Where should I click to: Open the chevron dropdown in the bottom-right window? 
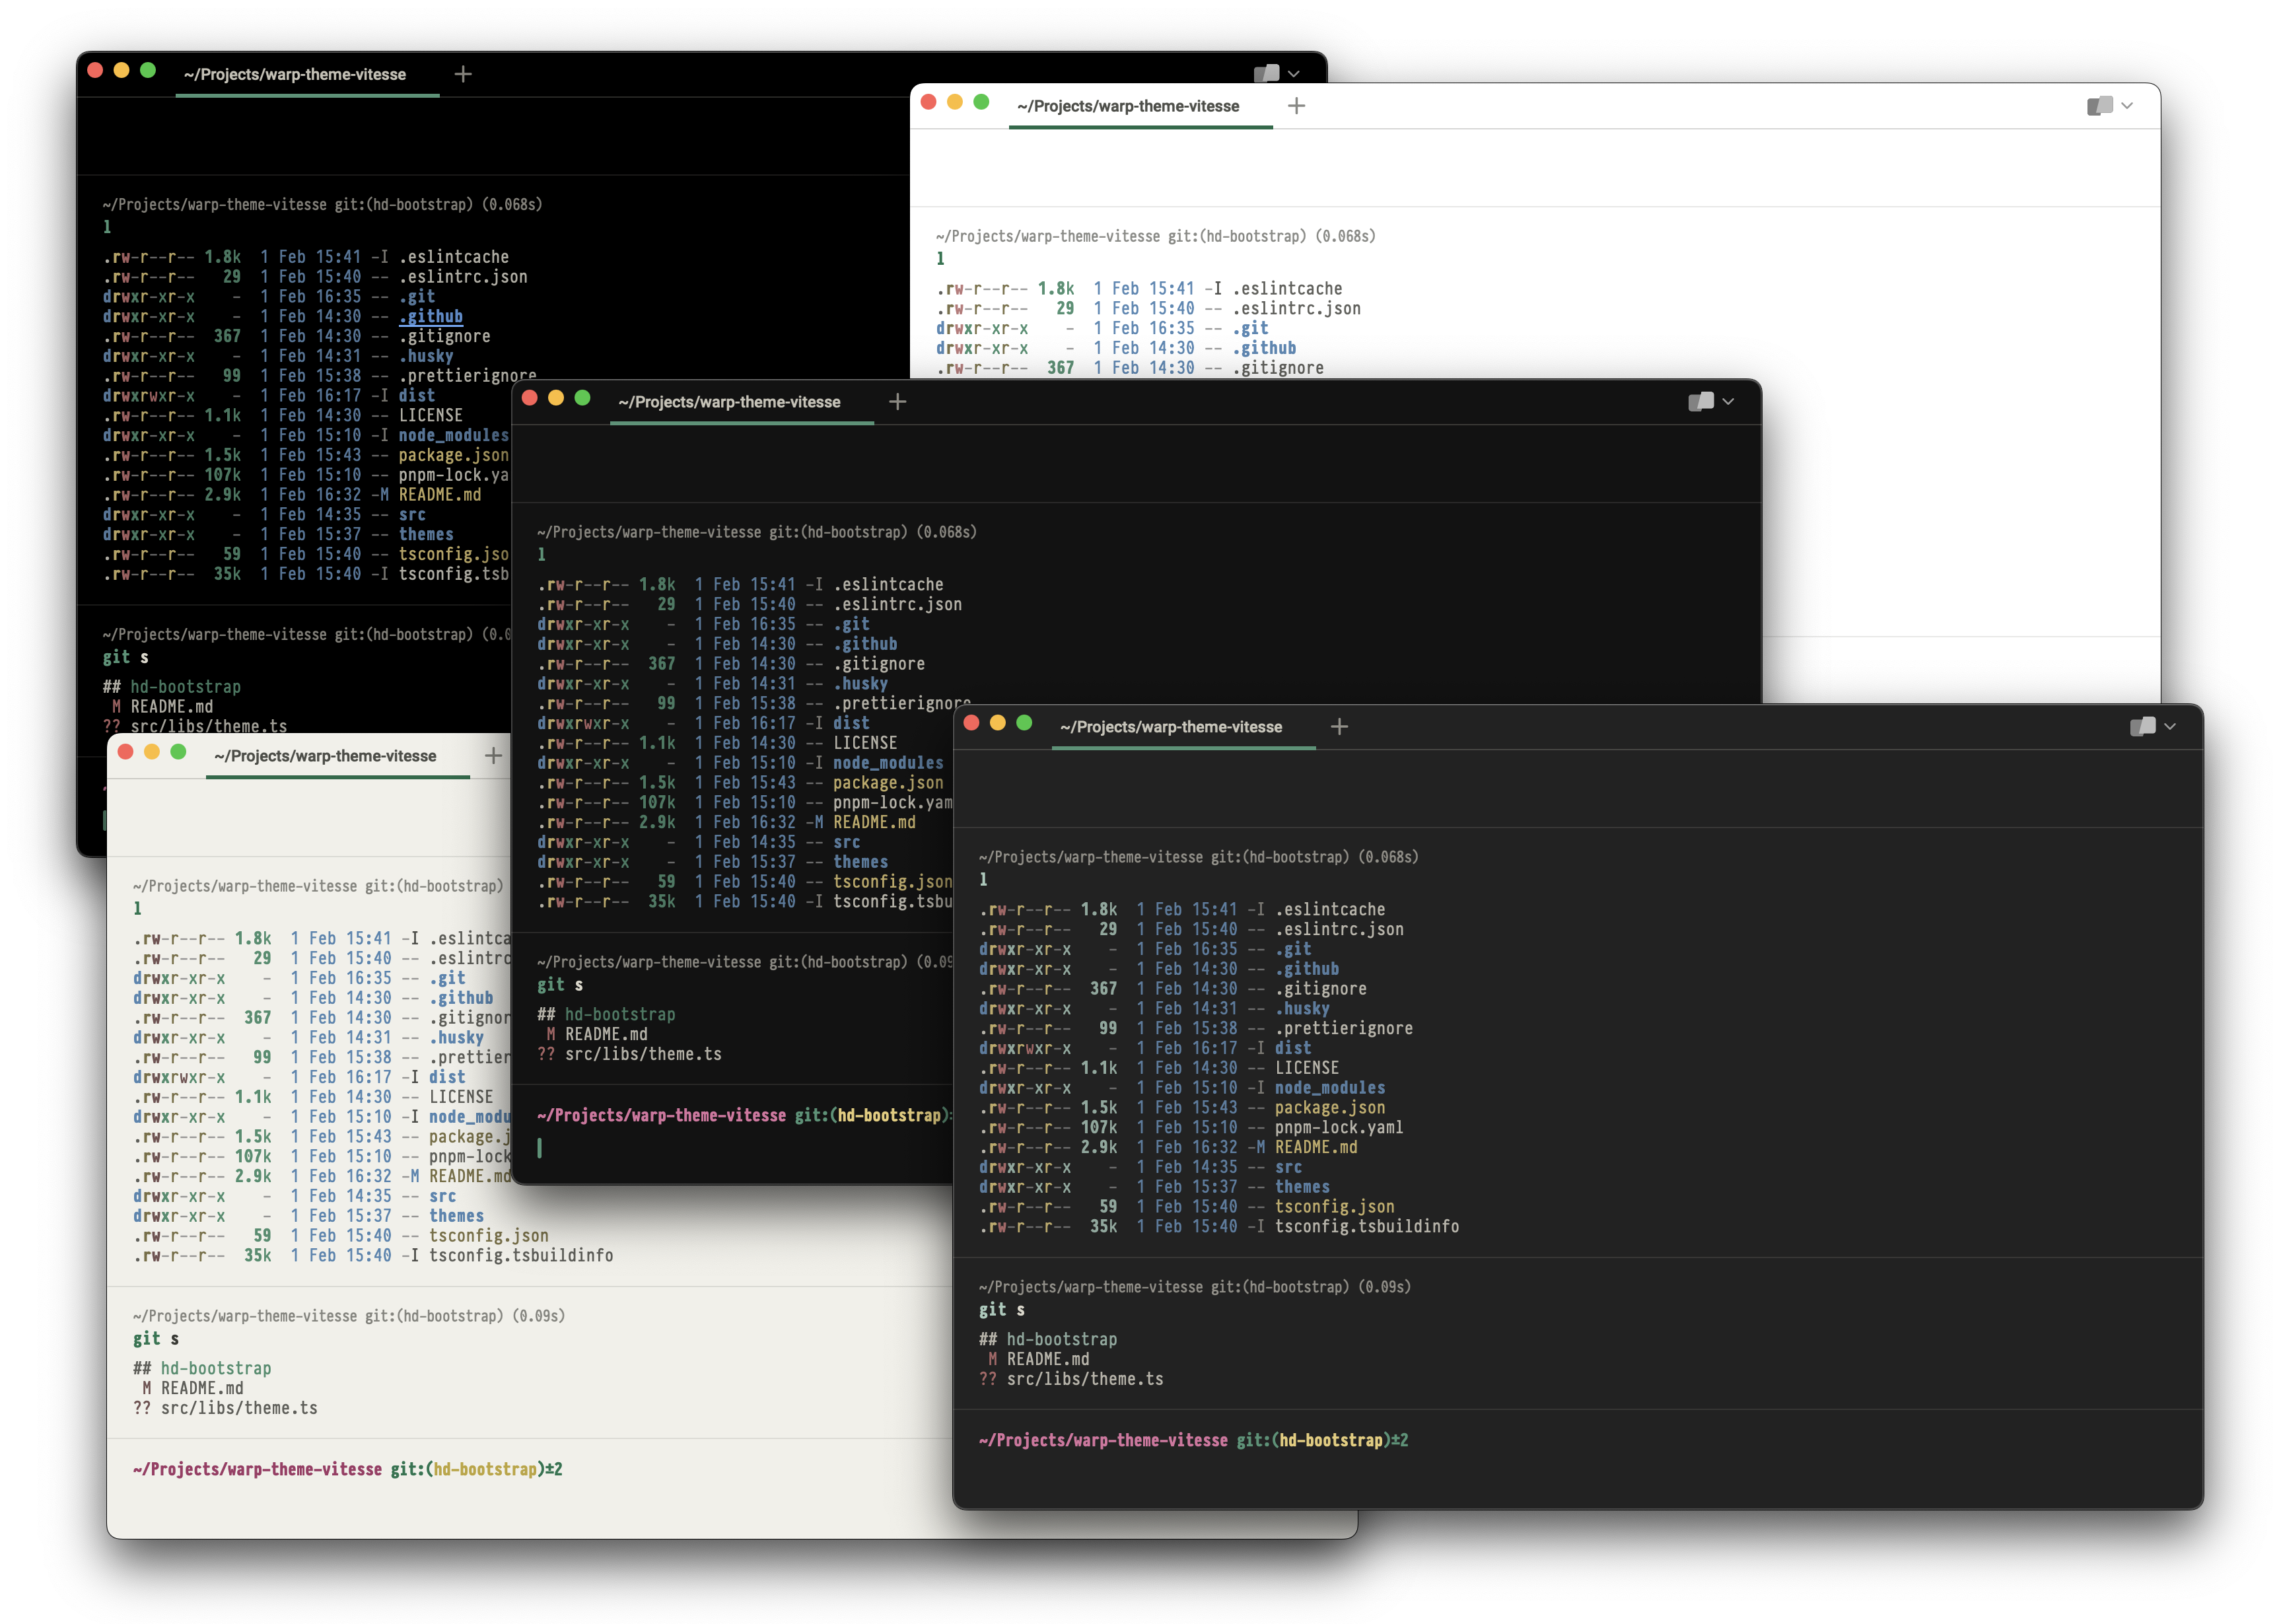coord(2170,727)
